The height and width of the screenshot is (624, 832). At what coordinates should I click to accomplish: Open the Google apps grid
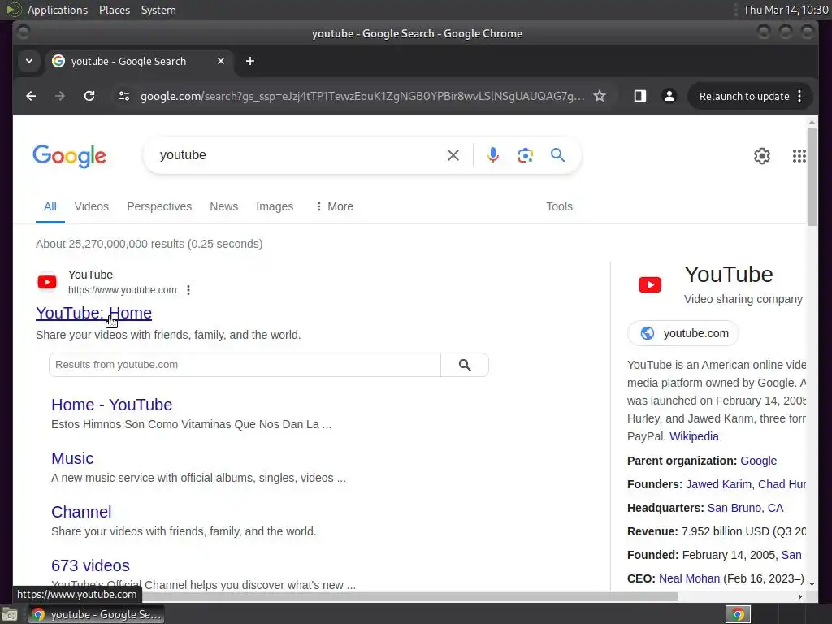click(799, 156)
